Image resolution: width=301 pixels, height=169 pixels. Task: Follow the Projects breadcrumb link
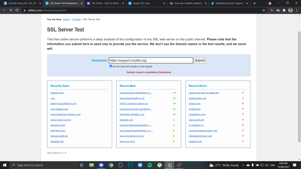(76, 19)
